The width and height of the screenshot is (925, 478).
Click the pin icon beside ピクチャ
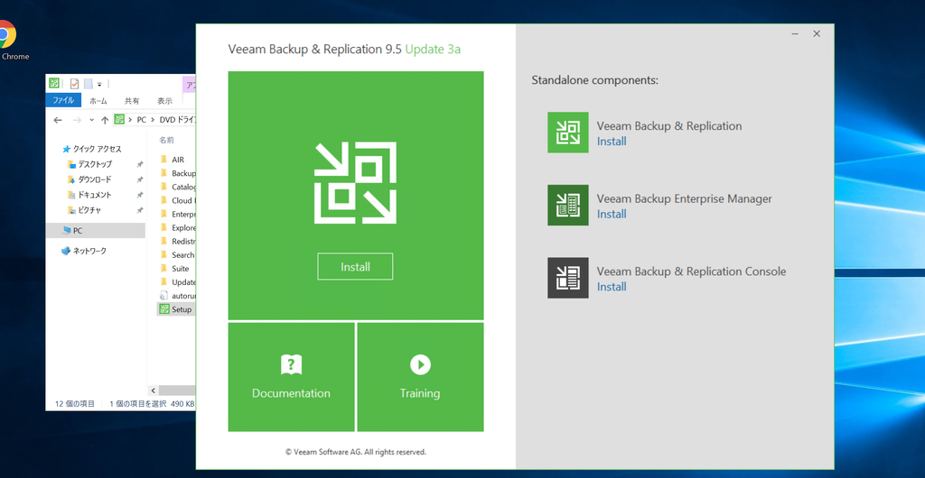(140, 210)
